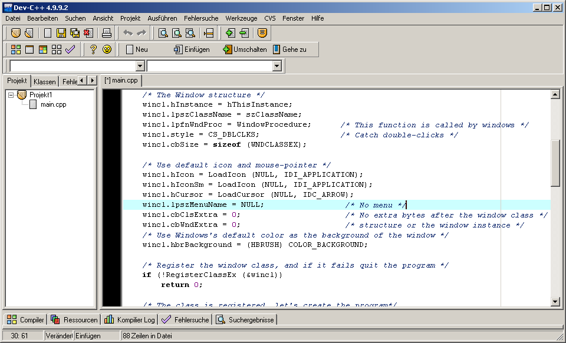Click the first Find magnifier icon
Viewport: 566px width, 343px height.
(x=162, y=33)
